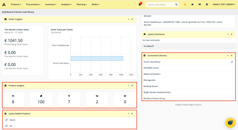Open the Procurement menu
Screen dimensions: 238x130
pos(33,4)
